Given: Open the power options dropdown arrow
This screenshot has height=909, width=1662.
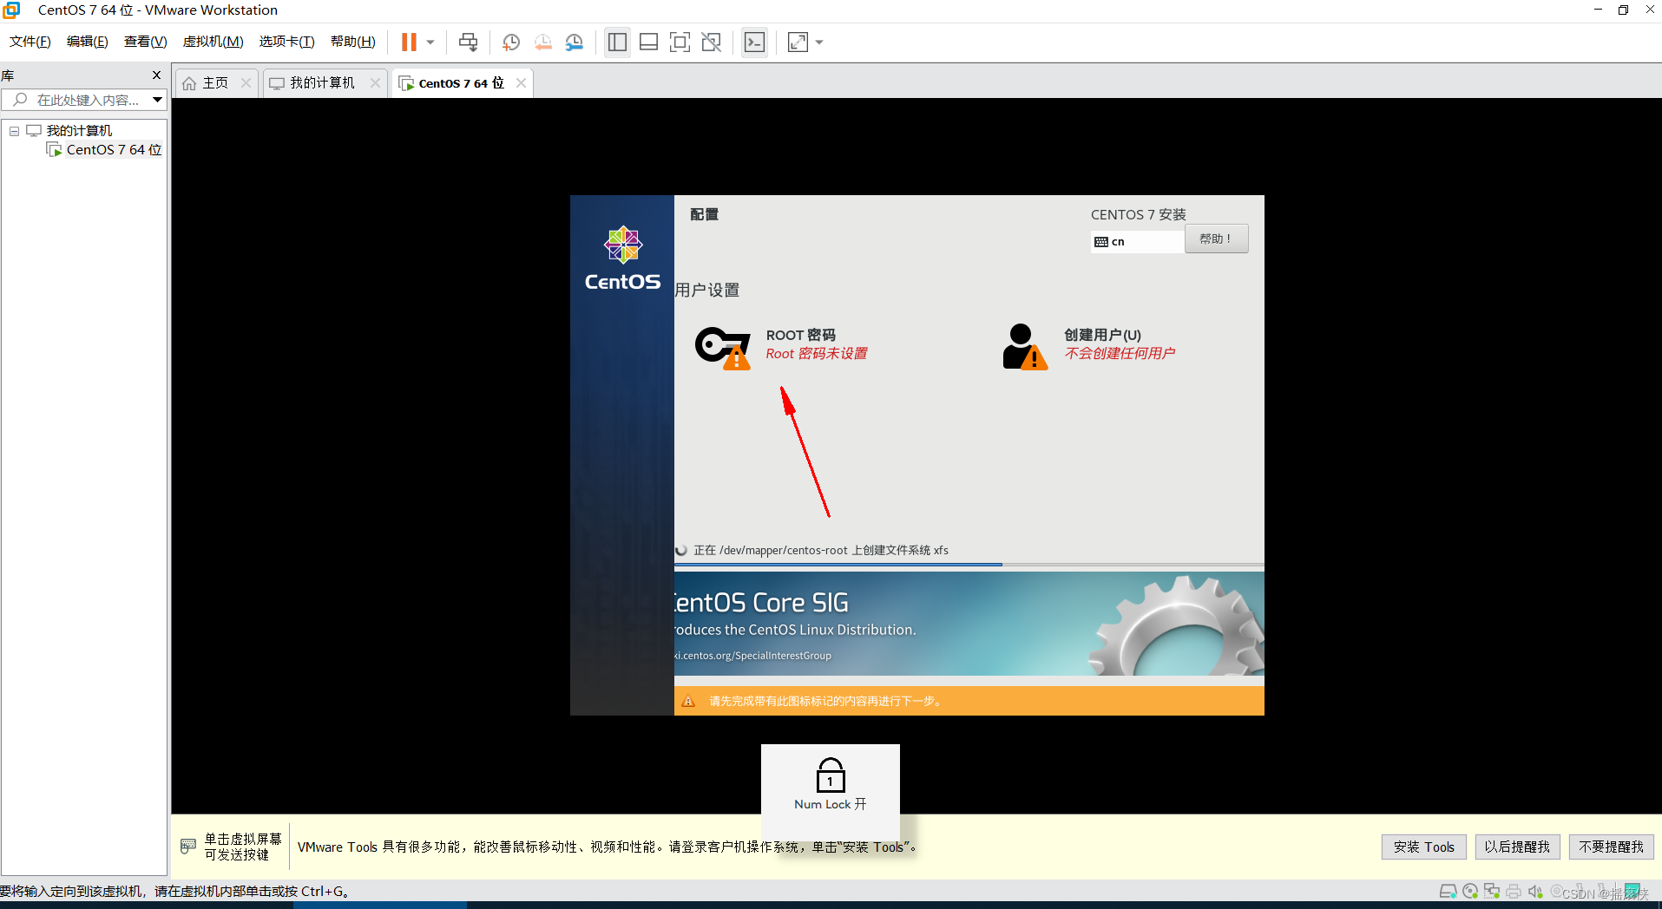Looking at the screenshot, I should [x=430, y=42].
